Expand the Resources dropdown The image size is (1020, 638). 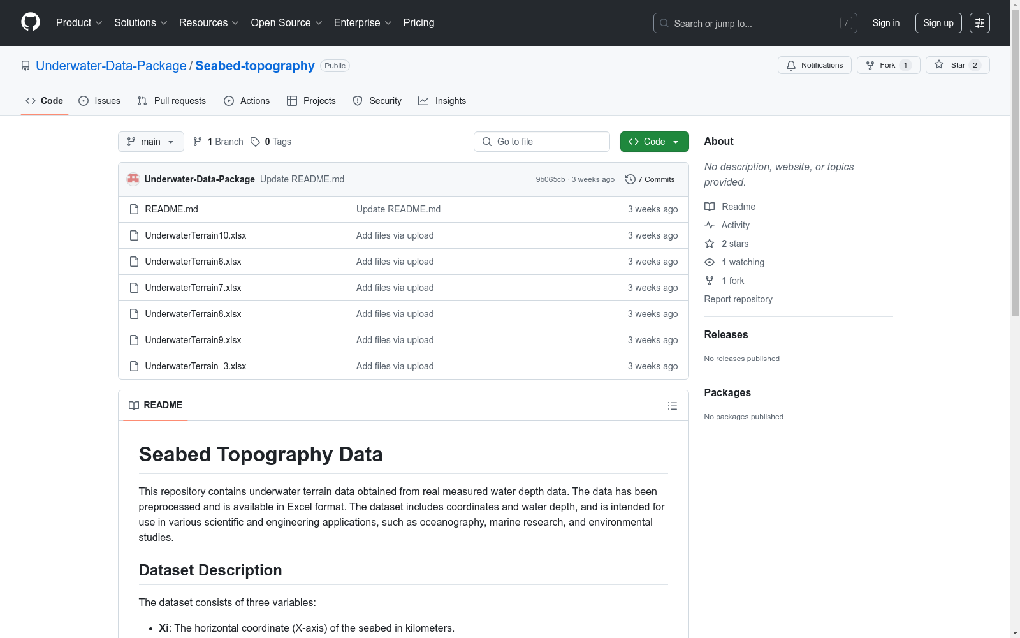(x=209, y=23)
